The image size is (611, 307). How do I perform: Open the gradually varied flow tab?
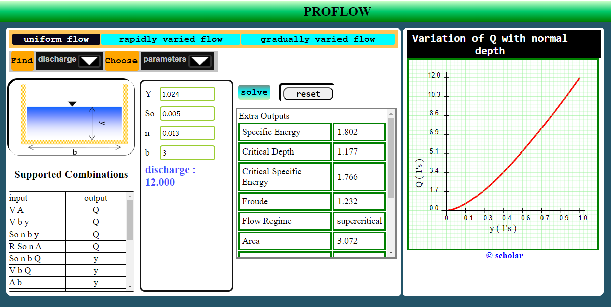[318, 39]
